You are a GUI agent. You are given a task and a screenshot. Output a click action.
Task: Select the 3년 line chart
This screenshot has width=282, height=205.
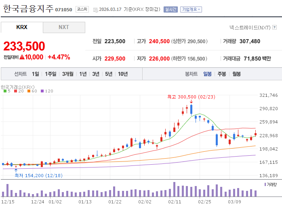96,74
